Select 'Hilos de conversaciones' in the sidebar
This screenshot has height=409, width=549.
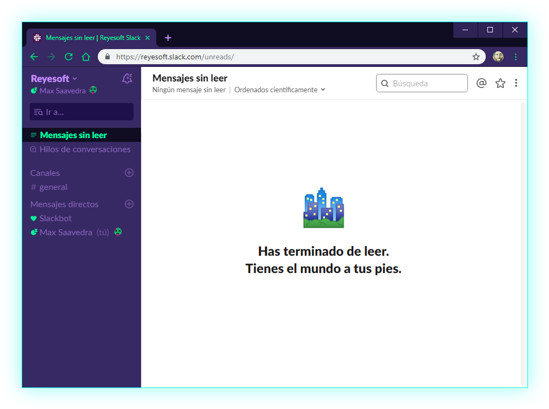click(85, 149)
